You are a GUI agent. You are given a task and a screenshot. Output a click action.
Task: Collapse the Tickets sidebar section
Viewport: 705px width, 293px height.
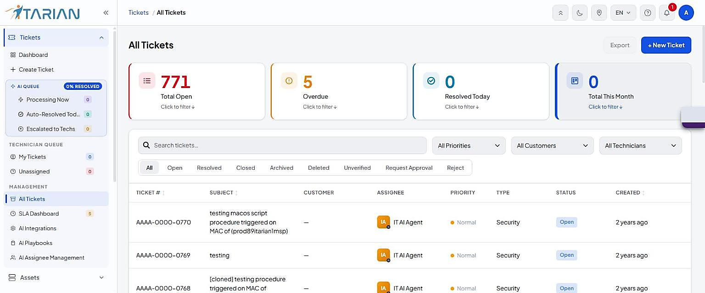pyautogui.click(x=56, y=38)
